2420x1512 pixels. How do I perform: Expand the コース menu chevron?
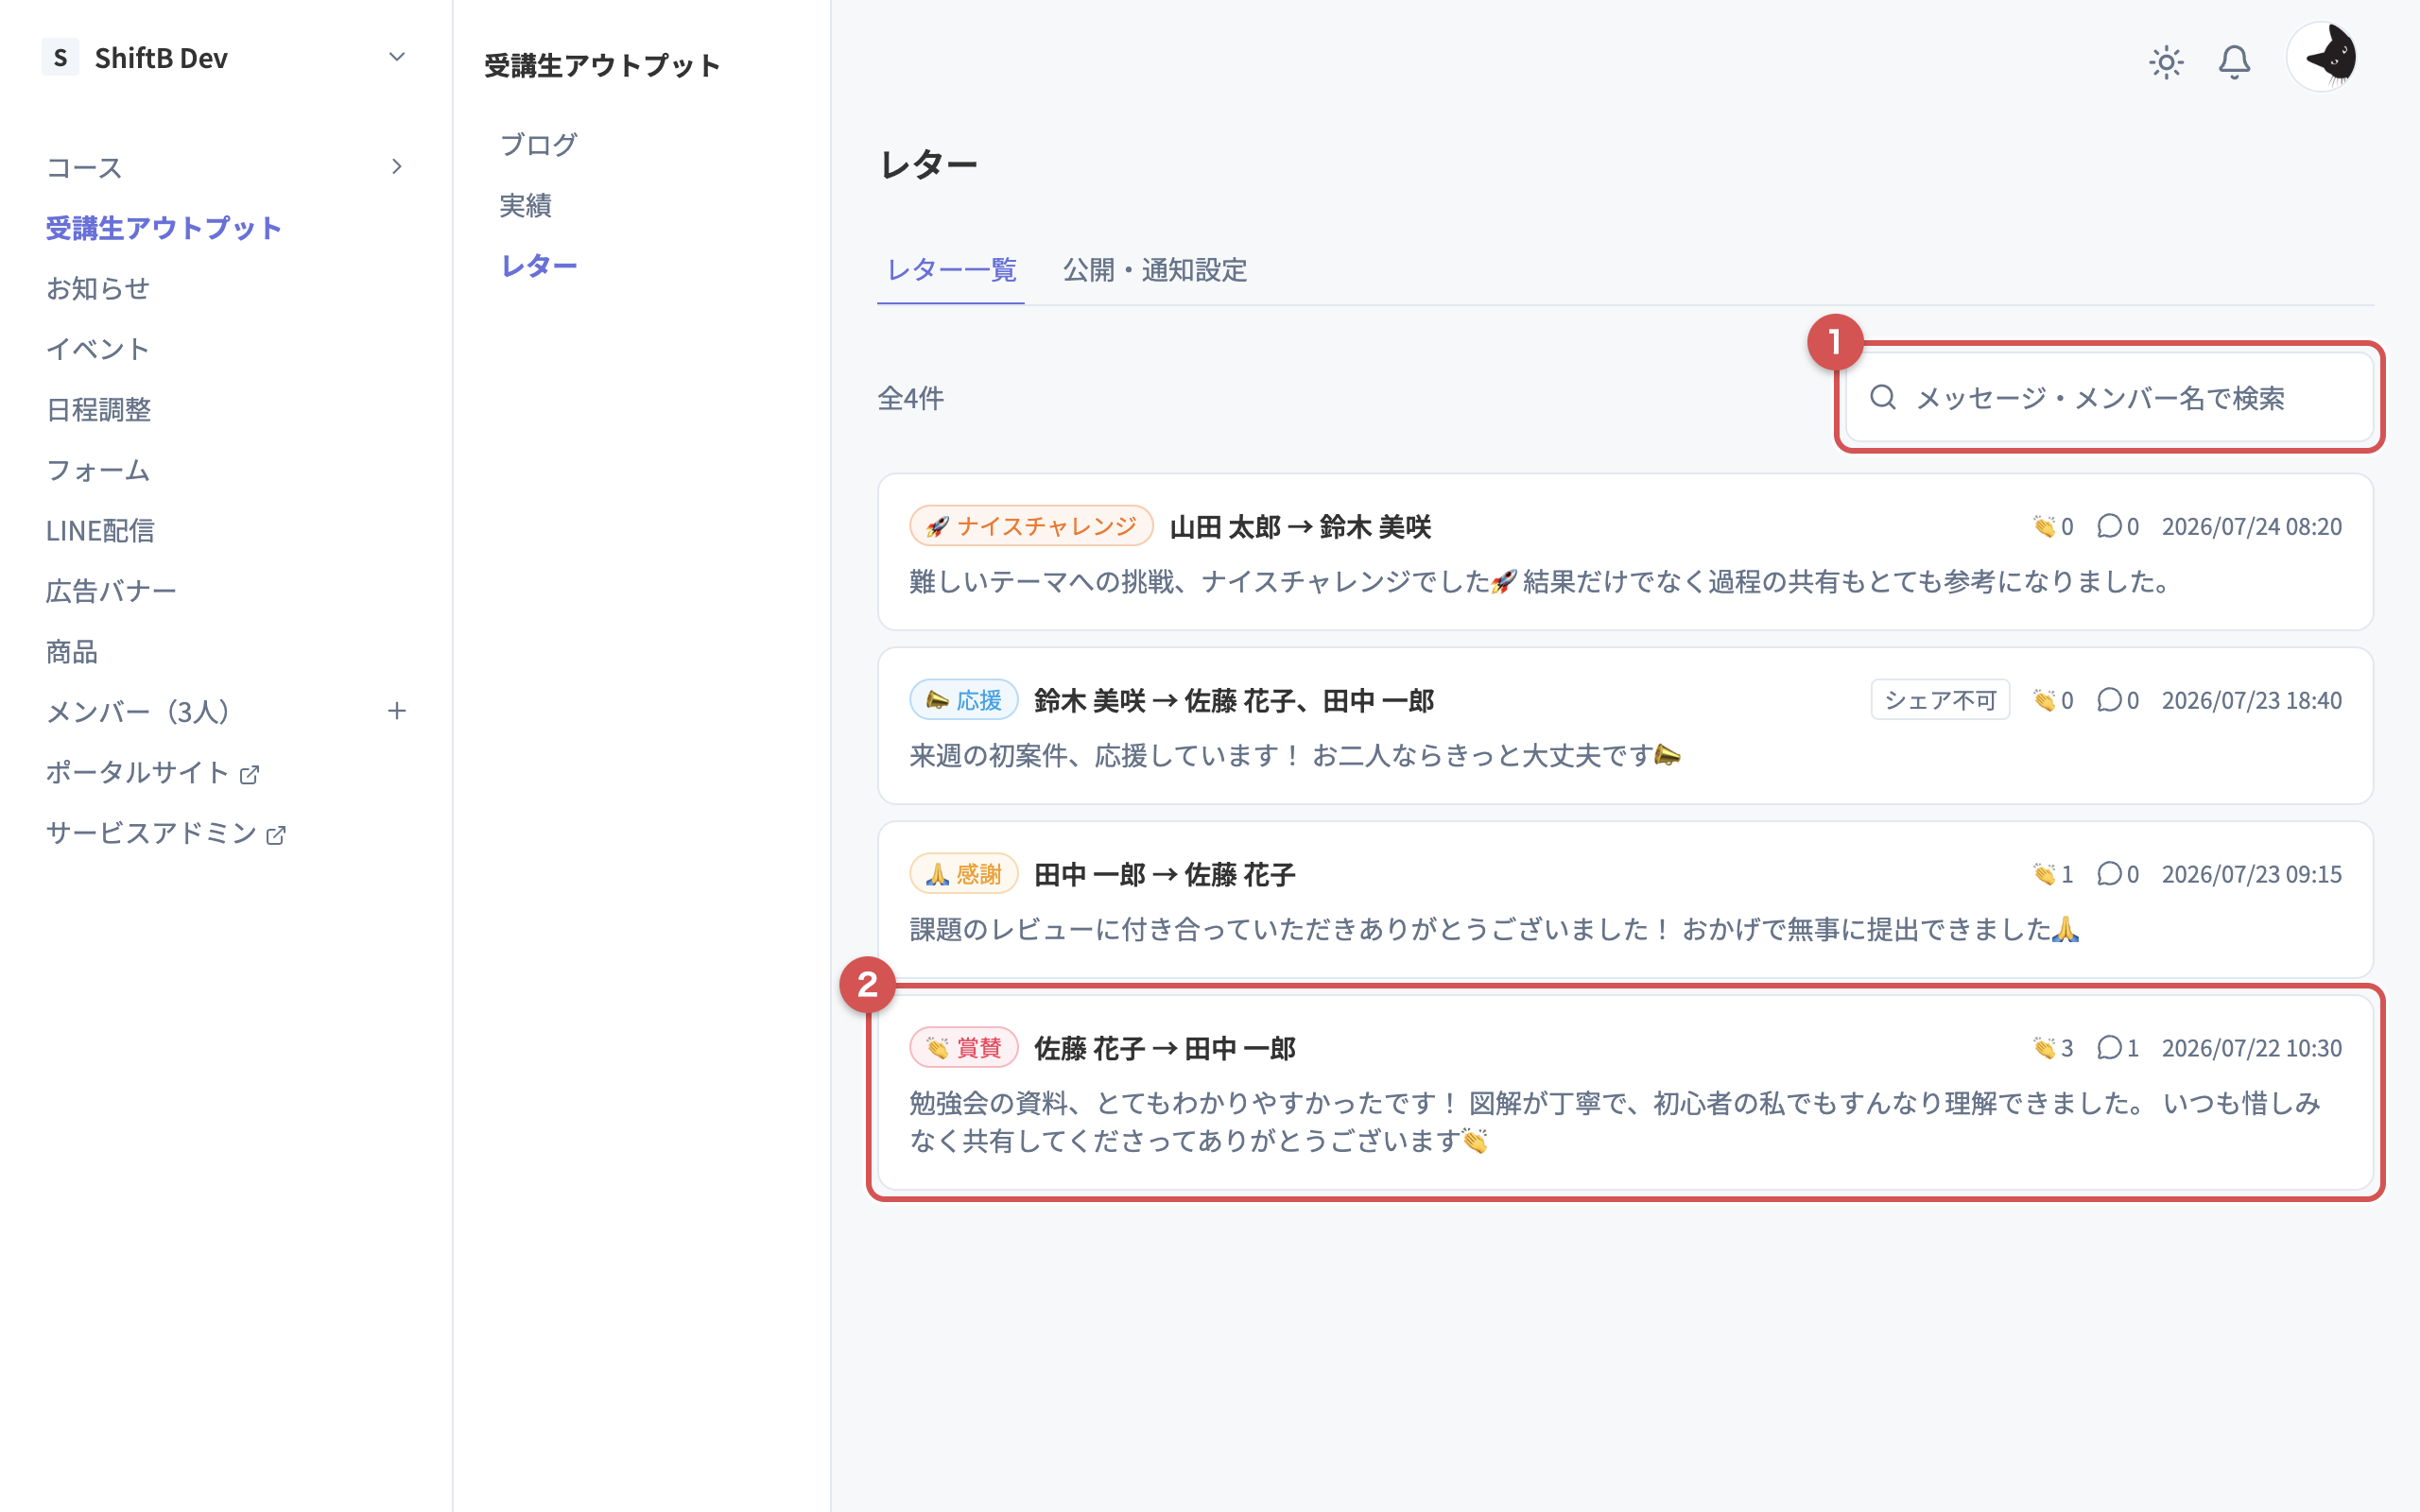[x=396, y=166]
